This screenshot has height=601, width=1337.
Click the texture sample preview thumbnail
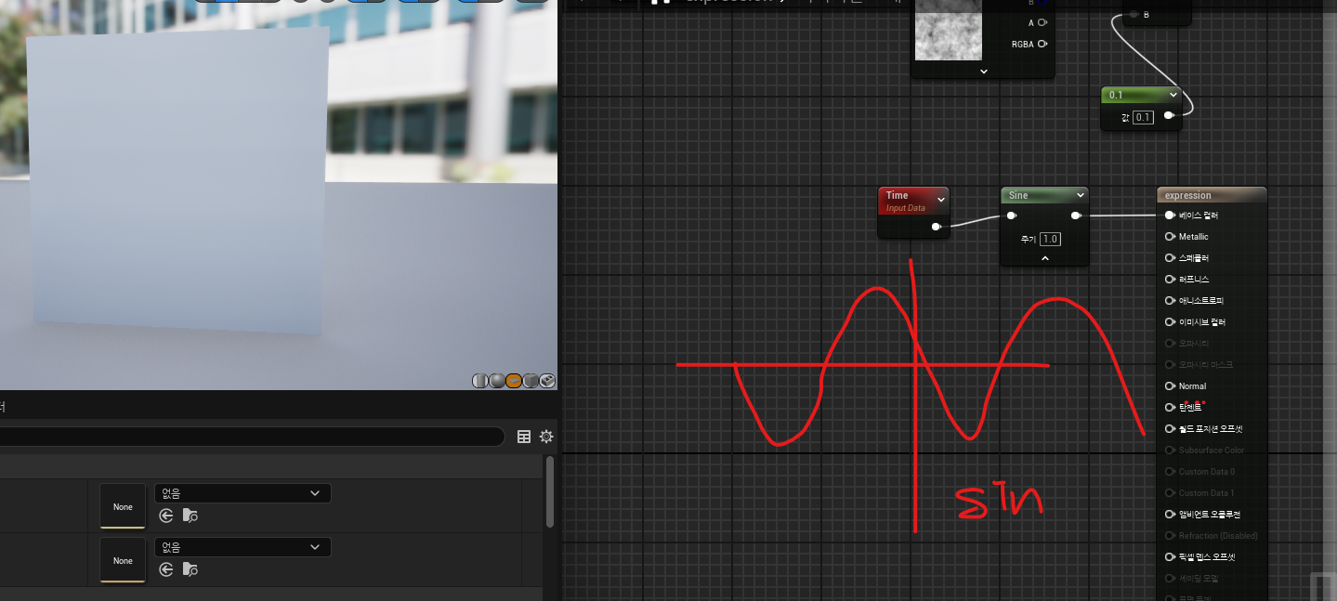[949, 30]
